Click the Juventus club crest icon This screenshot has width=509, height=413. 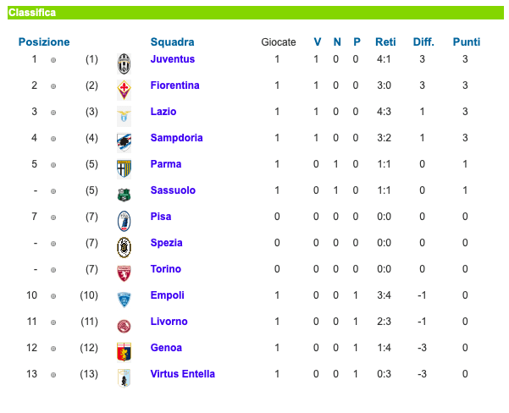click(x=124, y=61)
